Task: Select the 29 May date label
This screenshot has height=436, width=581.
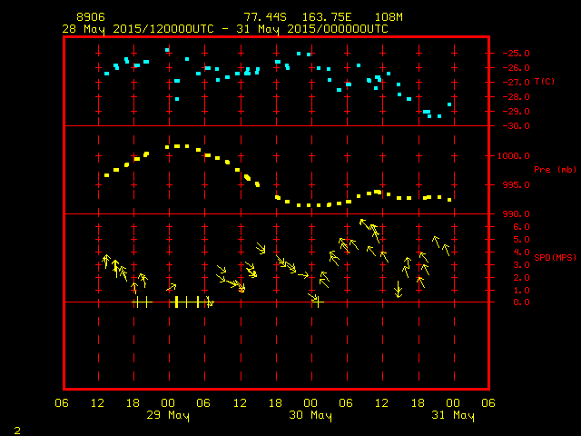Action: point(168,416)
